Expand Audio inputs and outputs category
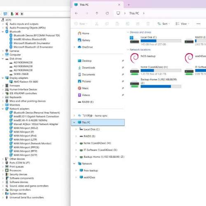Image resolution: width=206 pixels, height=206 pixels. pos(2,24)
